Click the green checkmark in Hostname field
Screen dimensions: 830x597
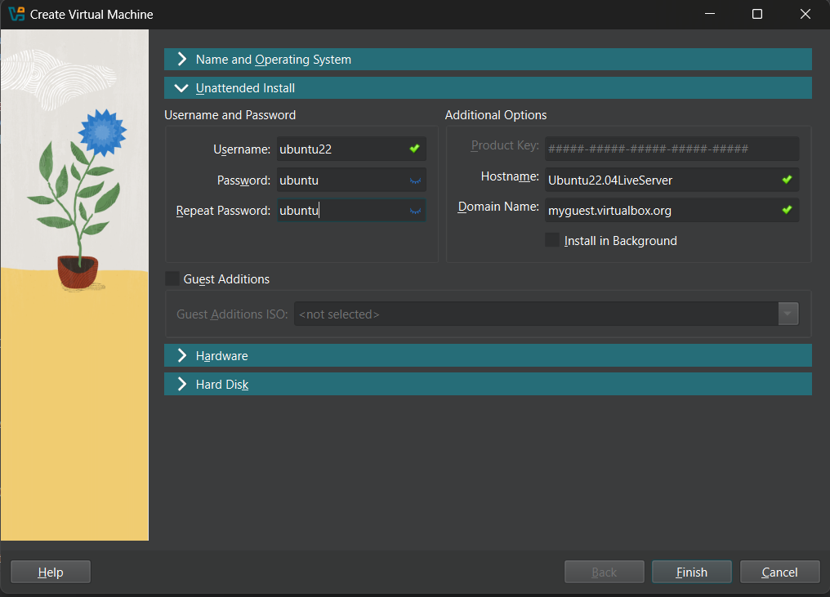(787, 180)
